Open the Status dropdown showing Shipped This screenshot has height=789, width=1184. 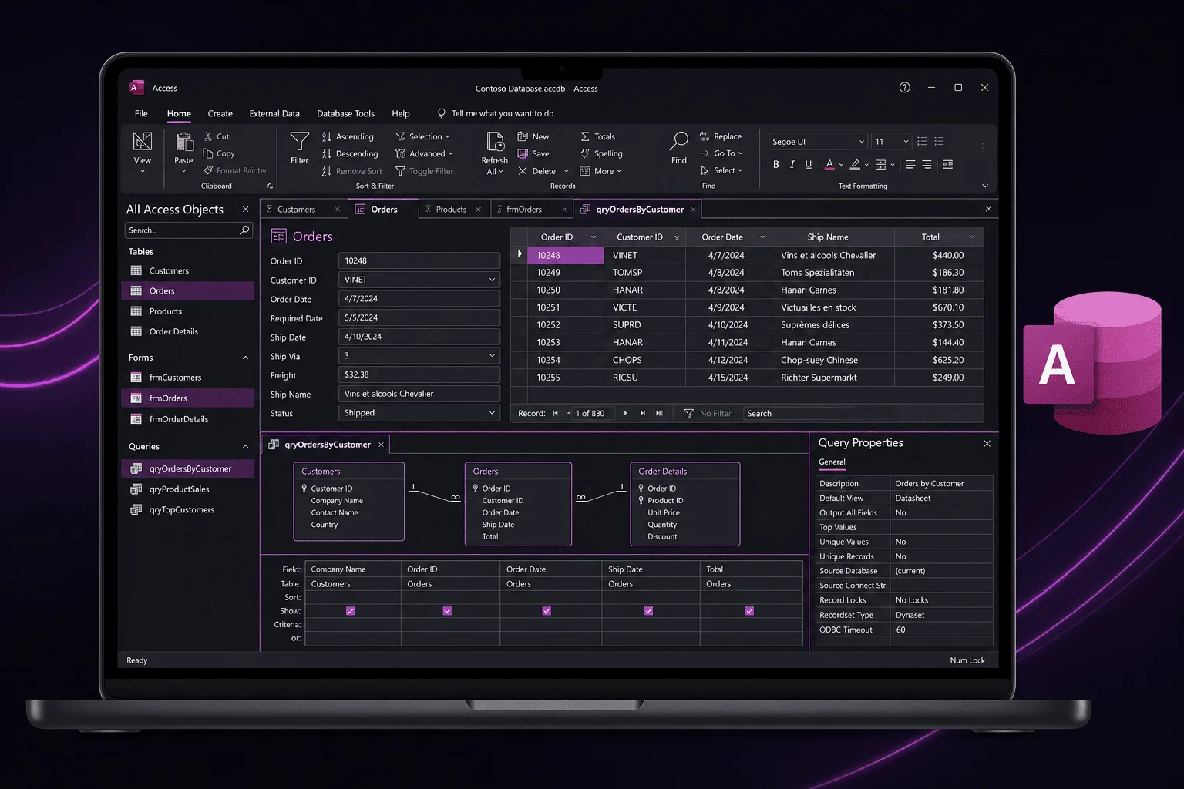(492, 413)
